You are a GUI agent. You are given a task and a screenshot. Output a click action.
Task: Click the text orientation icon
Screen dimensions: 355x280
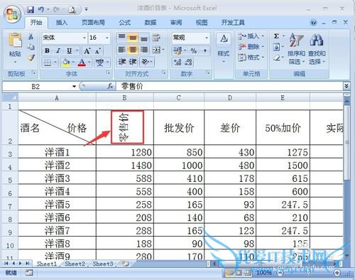(x=145, y=62)
